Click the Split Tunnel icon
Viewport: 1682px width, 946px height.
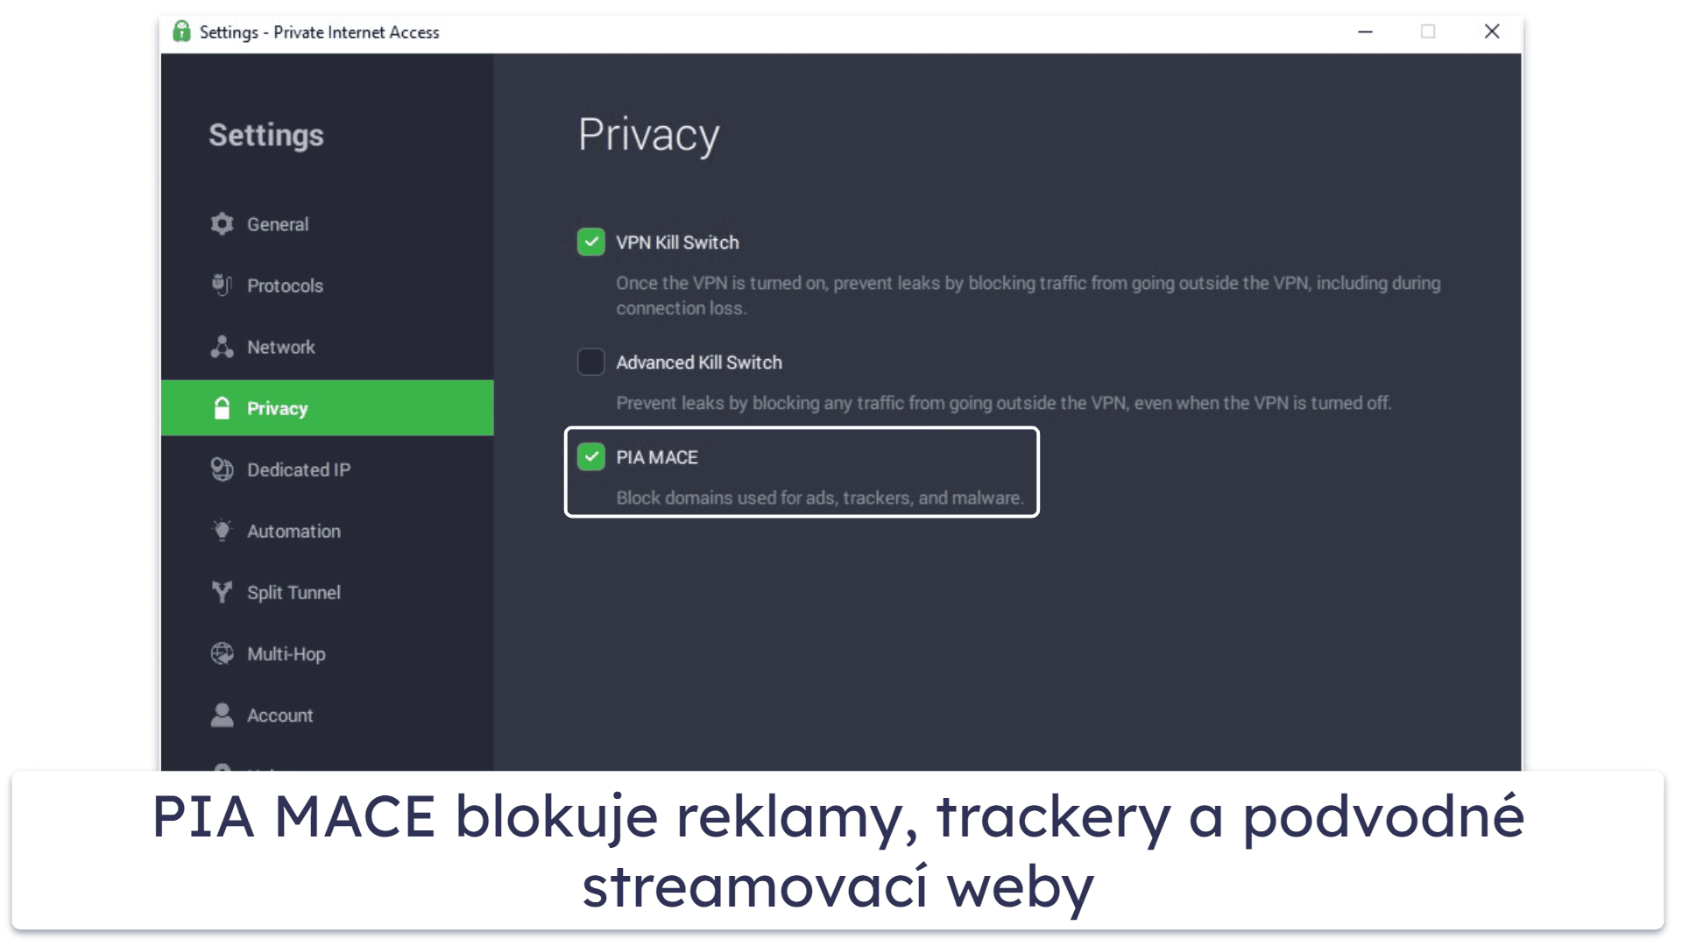222,591
